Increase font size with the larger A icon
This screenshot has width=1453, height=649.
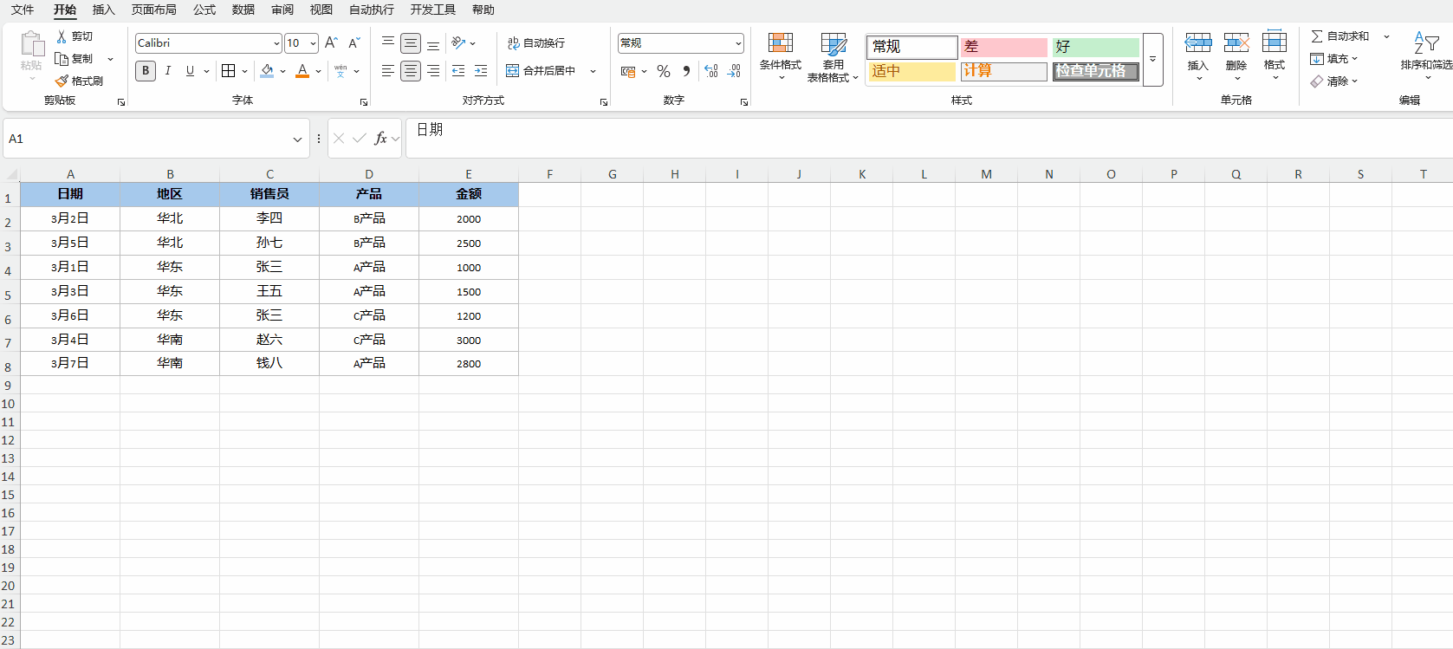click(x=331, y=43)
